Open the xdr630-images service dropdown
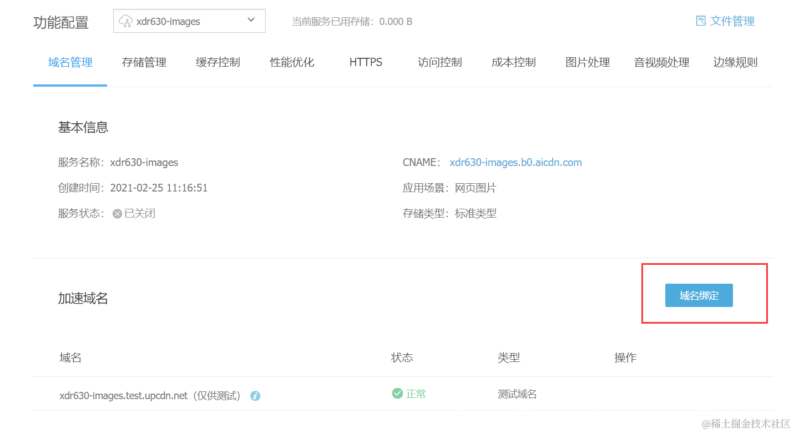Viewport: 794px width, 433px height. coord(189,21)
